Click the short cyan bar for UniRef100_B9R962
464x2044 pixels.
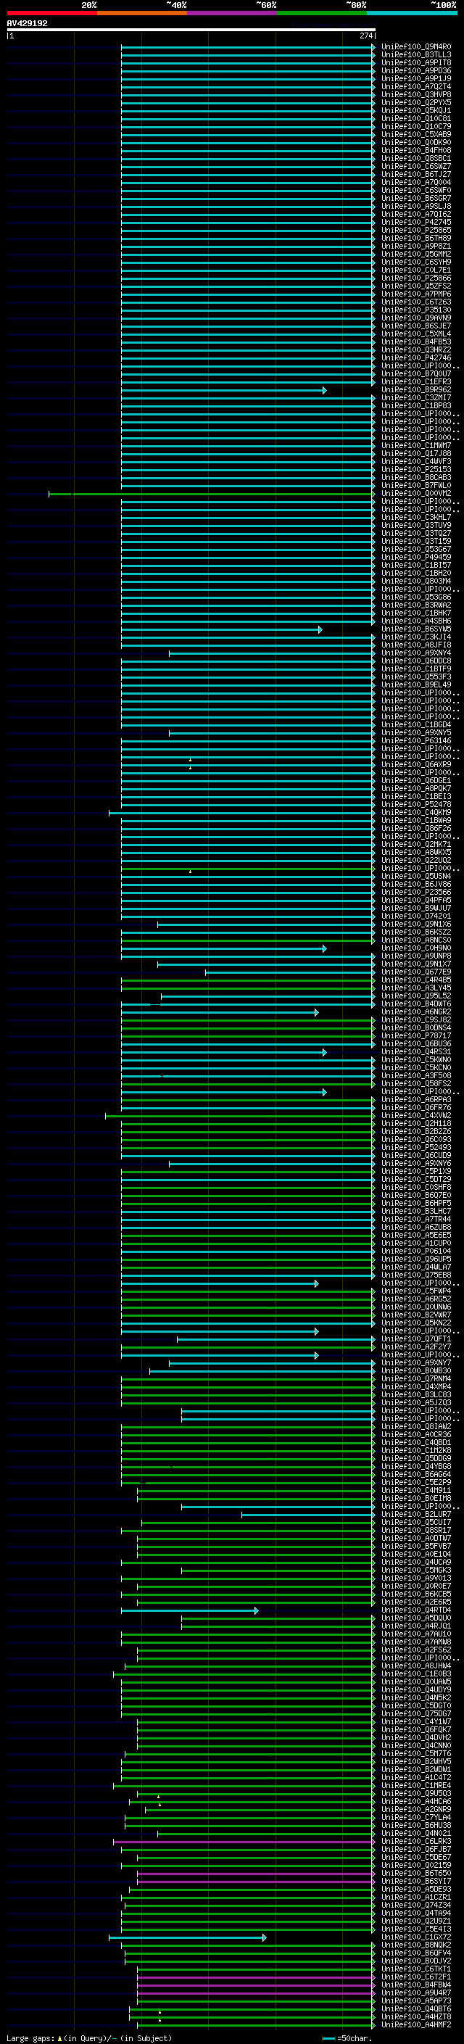coord(224,390)
